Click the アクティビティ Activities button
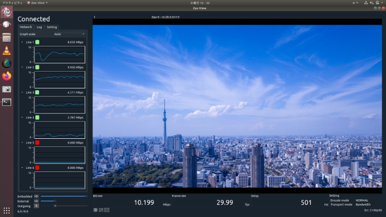Image resolution: width=386 pixels, height=217 pixels. 12,3
